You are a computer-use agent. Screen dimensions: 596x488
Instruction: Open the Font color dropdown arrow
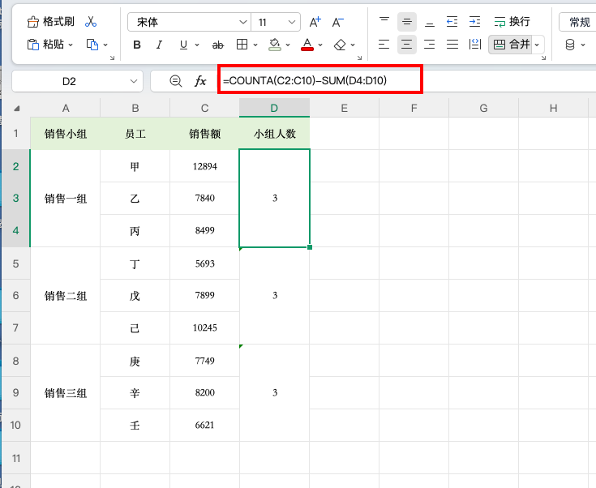coord(320,45)
